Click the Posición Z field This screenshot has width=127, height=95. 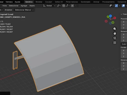124,28
